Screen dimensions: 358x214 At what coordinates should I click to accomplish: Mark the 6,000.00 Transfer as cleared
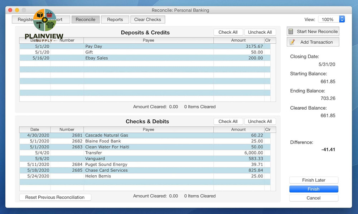point(267,153)
